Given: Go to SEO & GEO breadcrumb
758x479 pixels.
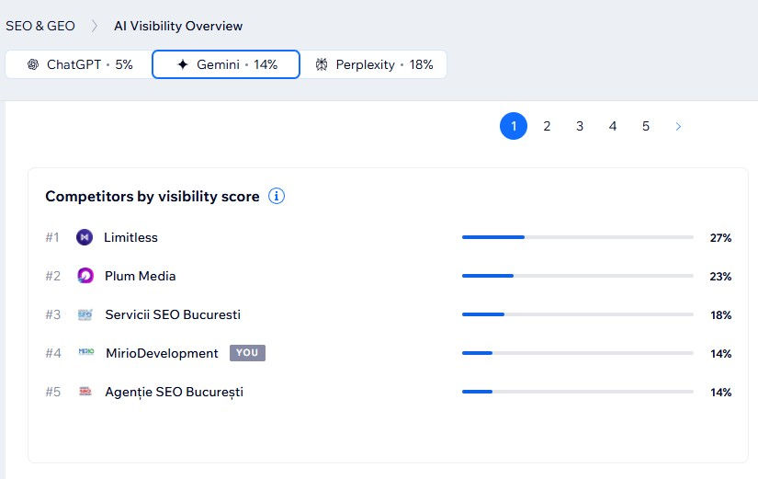Looking at the screenshot, I should (x=40, y=26).
